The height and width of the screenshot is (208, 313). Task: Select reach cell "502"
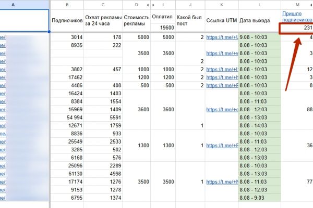(x=103, y=150)
